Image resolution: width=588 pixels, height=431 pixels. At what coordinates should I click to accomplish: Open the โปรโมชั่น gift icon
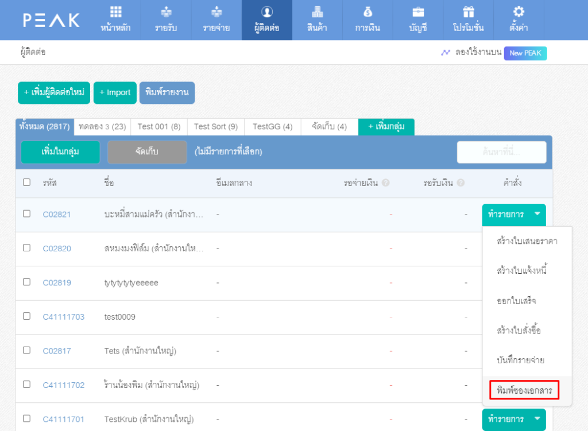(x=469, y=12)
